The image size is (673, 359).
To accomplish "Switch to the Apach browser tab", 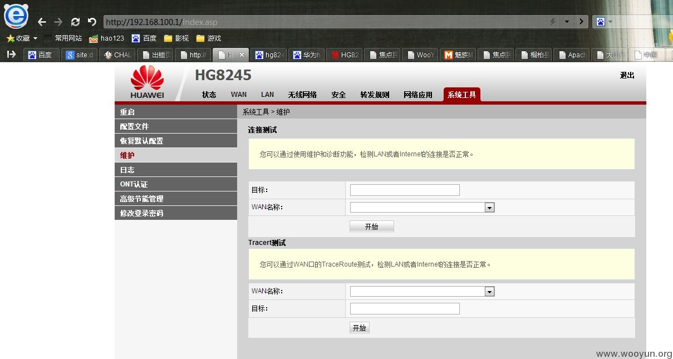I will [x=572, y=55].
